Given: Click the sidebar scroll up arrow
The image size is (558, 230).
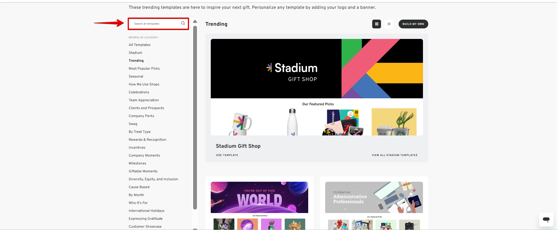Looking at the screenshot, I should [195, 21].
